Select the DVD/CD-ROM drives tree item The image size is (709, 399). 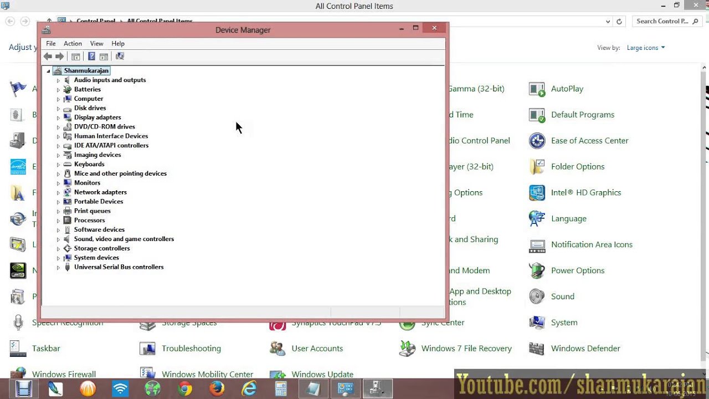pos(105,126)
